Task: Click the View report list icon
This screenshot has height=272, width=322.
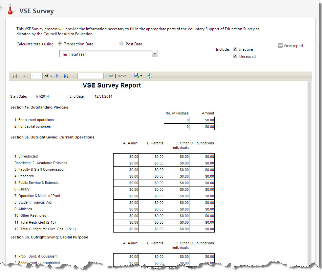Action: click(x=280, y=45)
